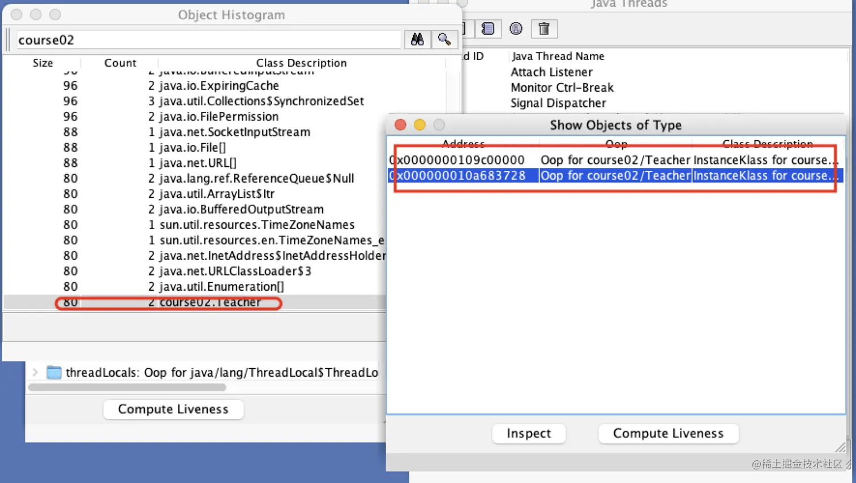Select the java.net.URLClassLoader$3 row
Viewport: 856px width, 483px height.
coord(195,271)
